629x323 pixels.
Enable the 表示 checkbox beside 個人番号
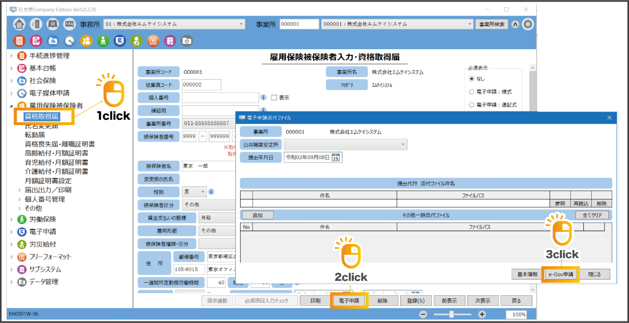[x=274, y=97]
